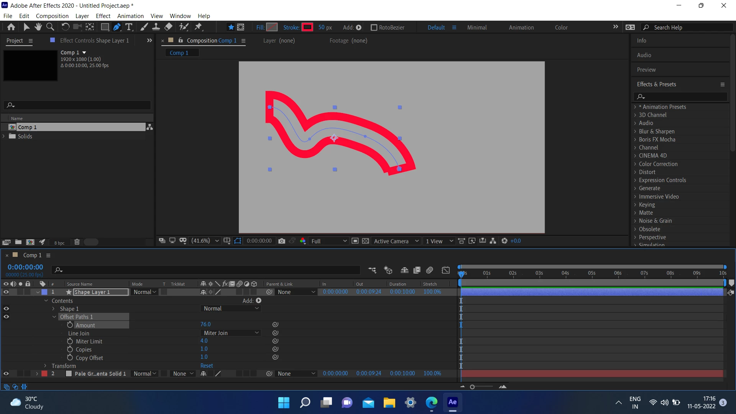This screenshot has width=736, height=414.
Task: Delete selected project item with trash icon
Action: click(77, 242)
